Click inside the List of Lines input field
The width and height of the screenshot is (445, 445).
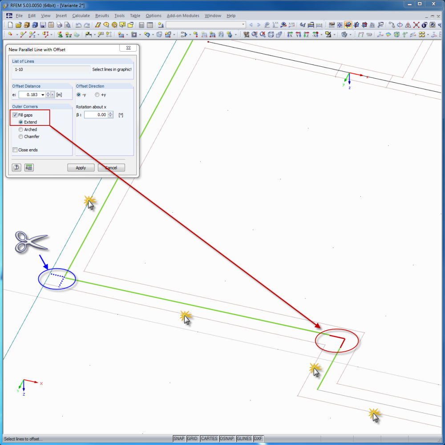51,69
